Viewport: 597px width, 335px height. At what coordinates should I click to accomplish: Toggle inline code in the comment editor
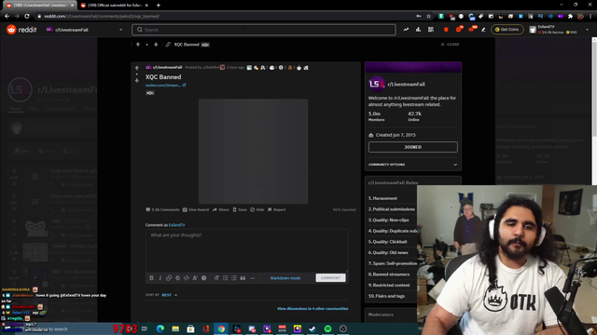[187, 278]
